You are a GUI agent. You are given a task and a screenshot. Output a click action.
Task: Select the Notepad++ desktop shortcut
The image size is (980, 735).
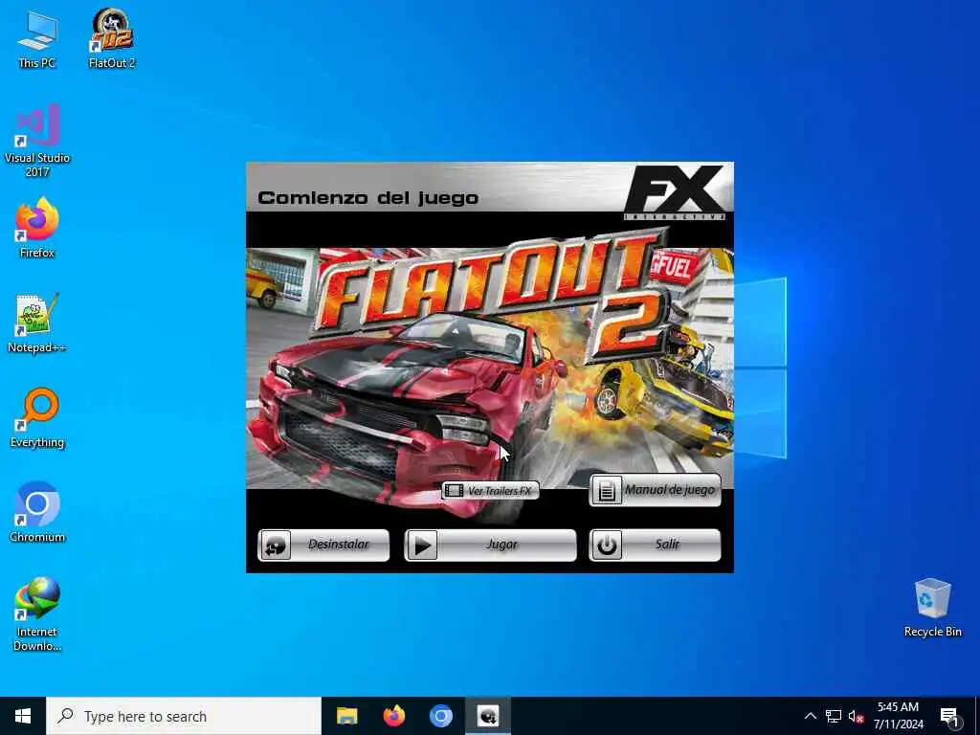[x=37, y=323]
